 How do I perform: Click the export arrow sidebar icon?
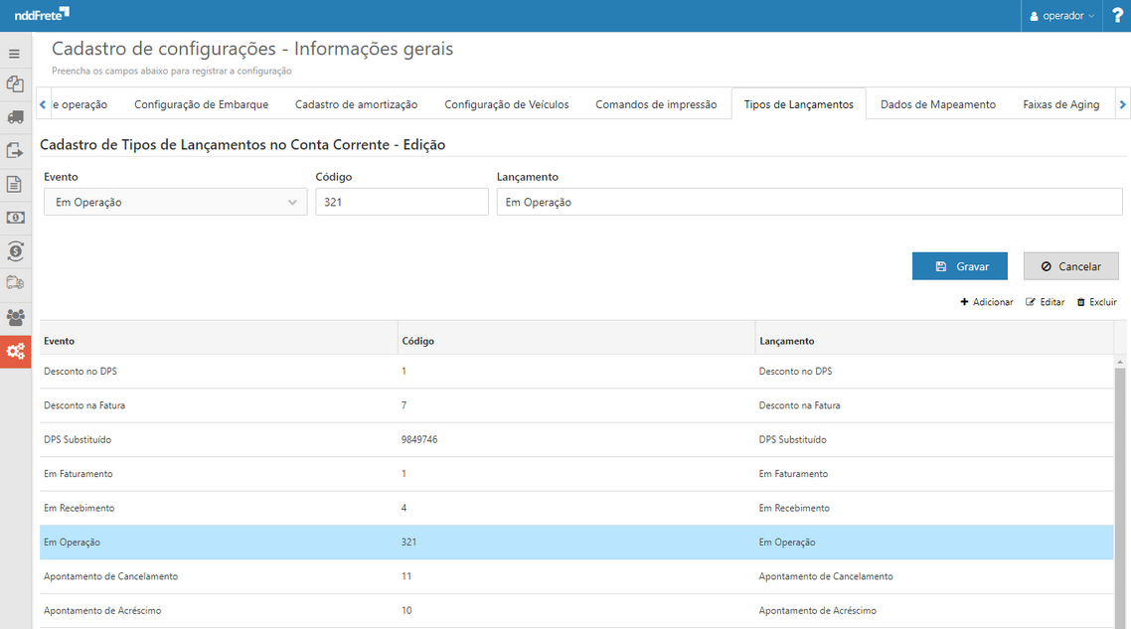click(x=15, y=150)
